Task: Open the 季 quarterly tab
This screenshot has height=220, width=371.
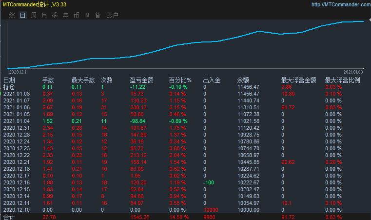Action: [x=55, y=16]
